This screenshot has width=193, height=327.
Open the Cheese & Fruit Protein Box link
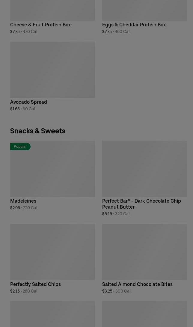tap(40, 25)
